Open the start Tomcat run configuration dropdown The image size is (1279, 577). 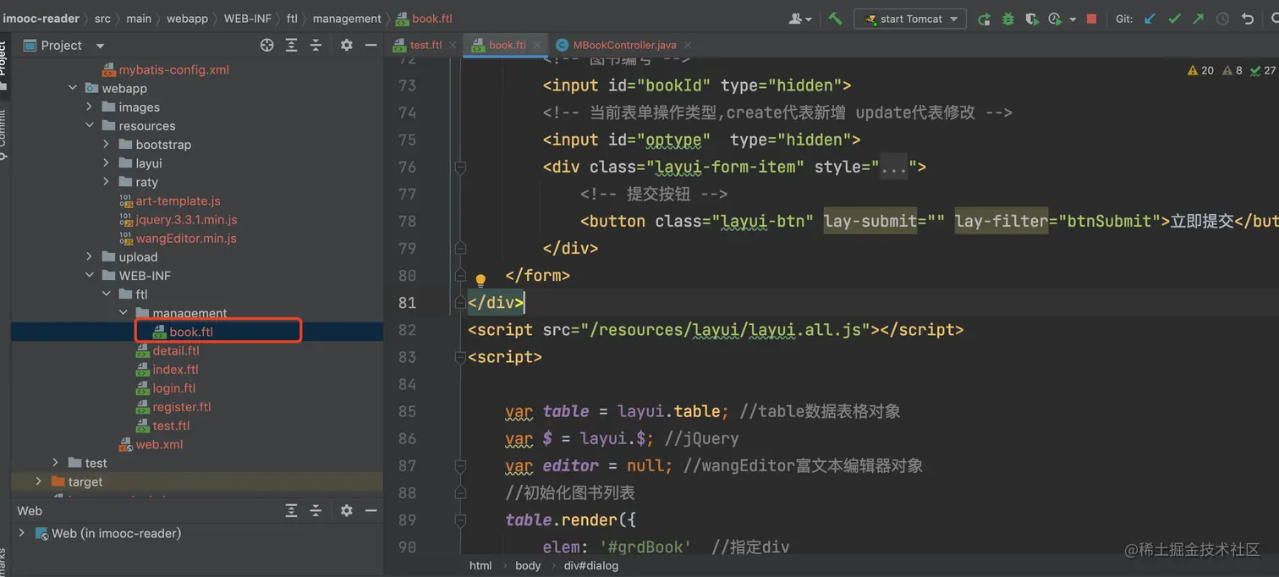(x=910, y=19)
